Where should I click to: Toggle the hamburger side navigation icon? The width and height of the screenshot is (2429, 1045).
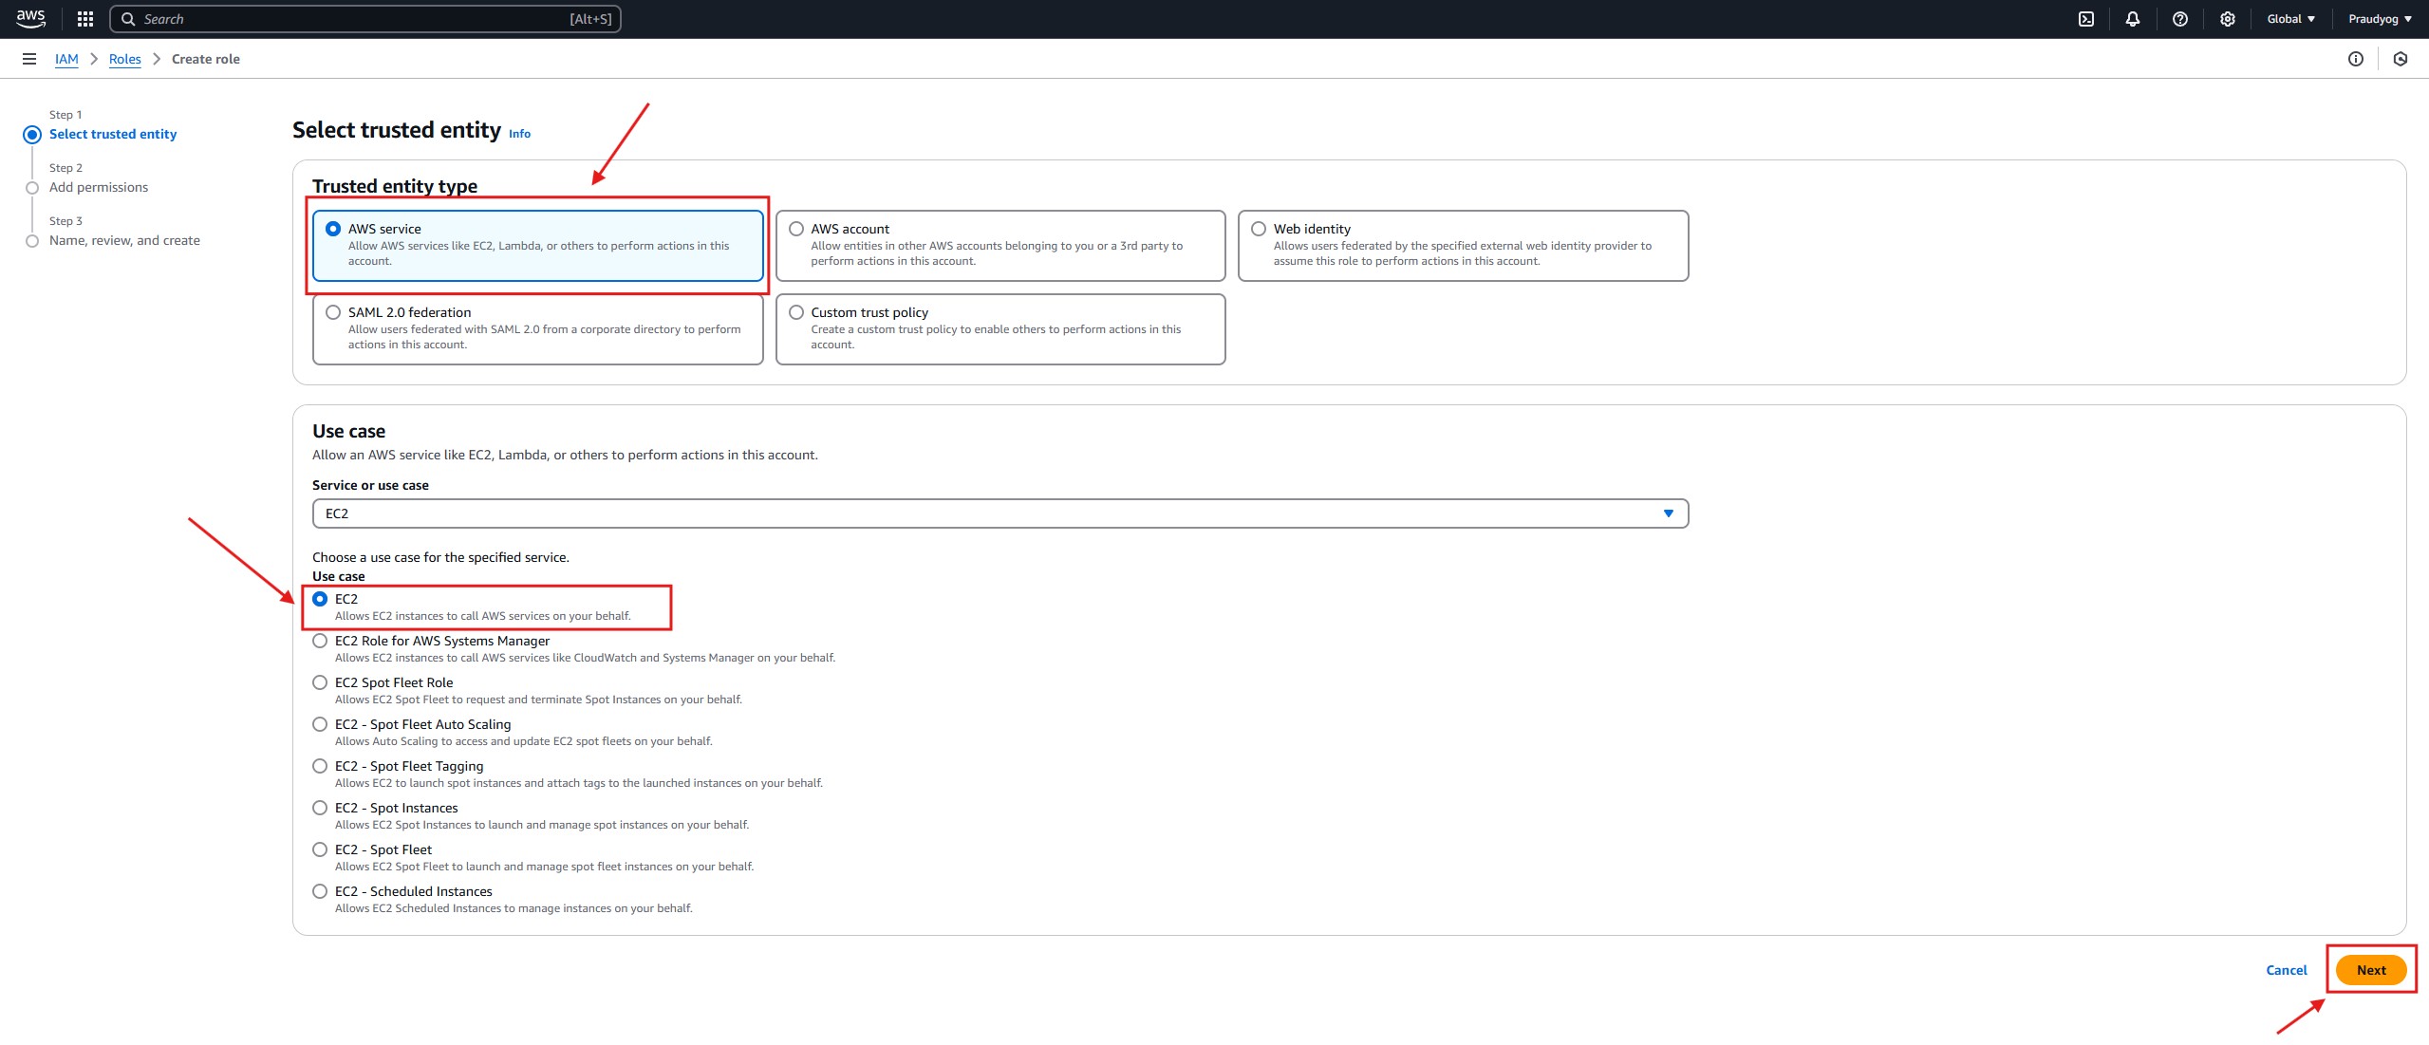(29, 59)
